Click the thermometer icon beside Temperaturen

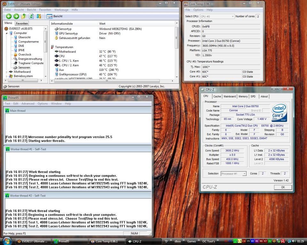pyautogui.click(x=52, y=47)
